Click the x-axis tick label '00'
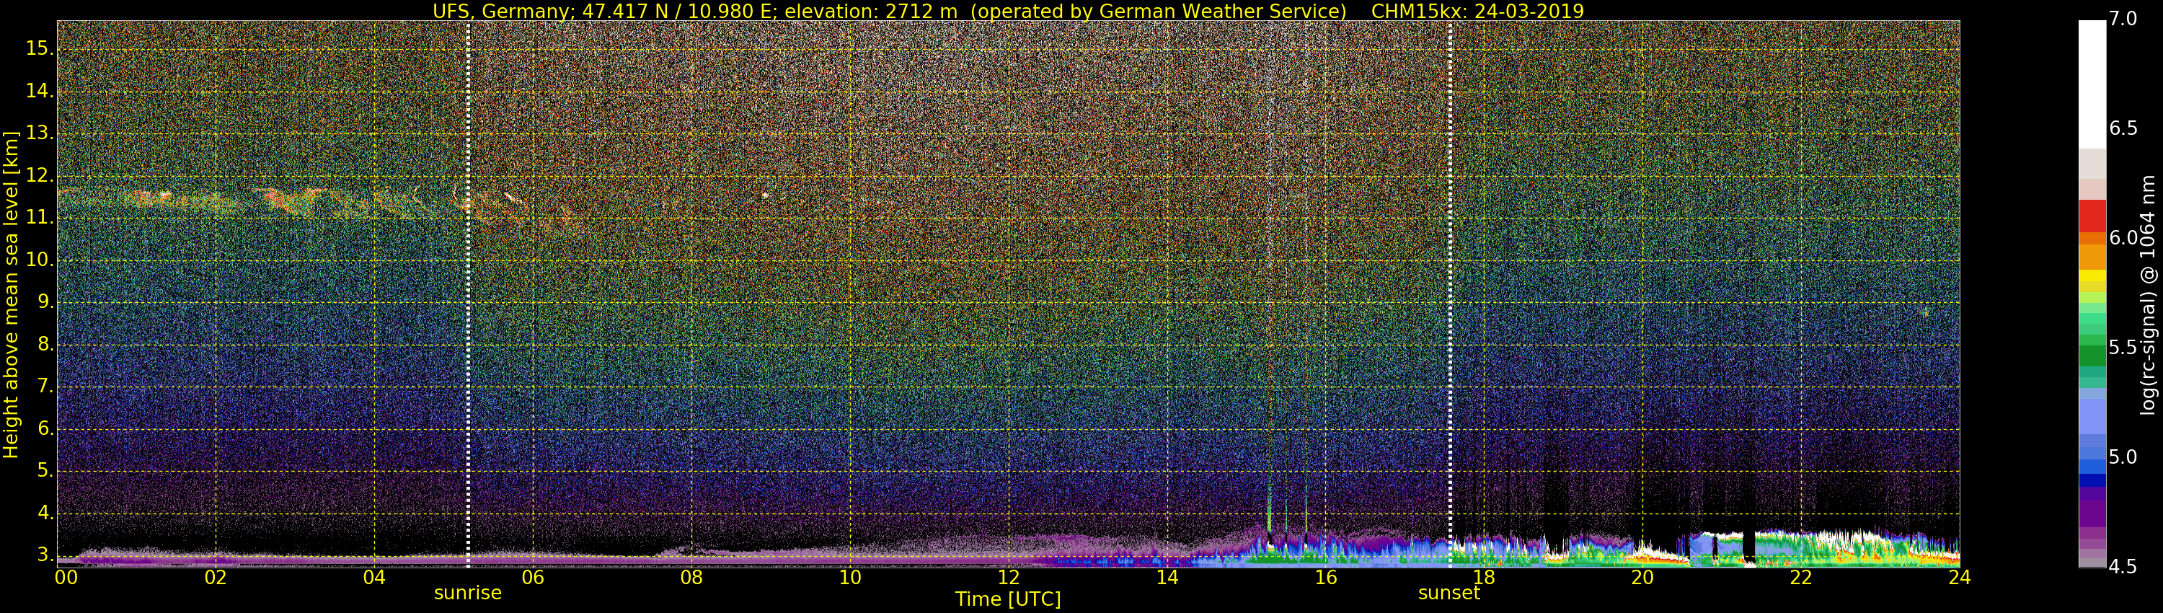Screen dimensions: 2163x613 point(66,578)
